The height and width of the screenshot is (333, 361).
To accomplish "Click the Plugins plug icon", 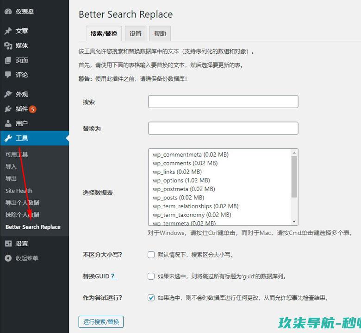I will tap(8, 109).
